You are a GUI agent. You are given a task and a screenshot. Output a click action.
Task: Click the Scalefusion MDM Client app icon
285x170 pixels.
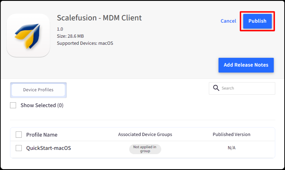28,35
